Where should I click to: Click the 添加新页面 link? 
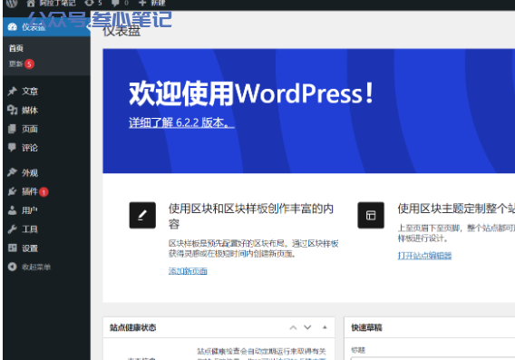[188, 271]
